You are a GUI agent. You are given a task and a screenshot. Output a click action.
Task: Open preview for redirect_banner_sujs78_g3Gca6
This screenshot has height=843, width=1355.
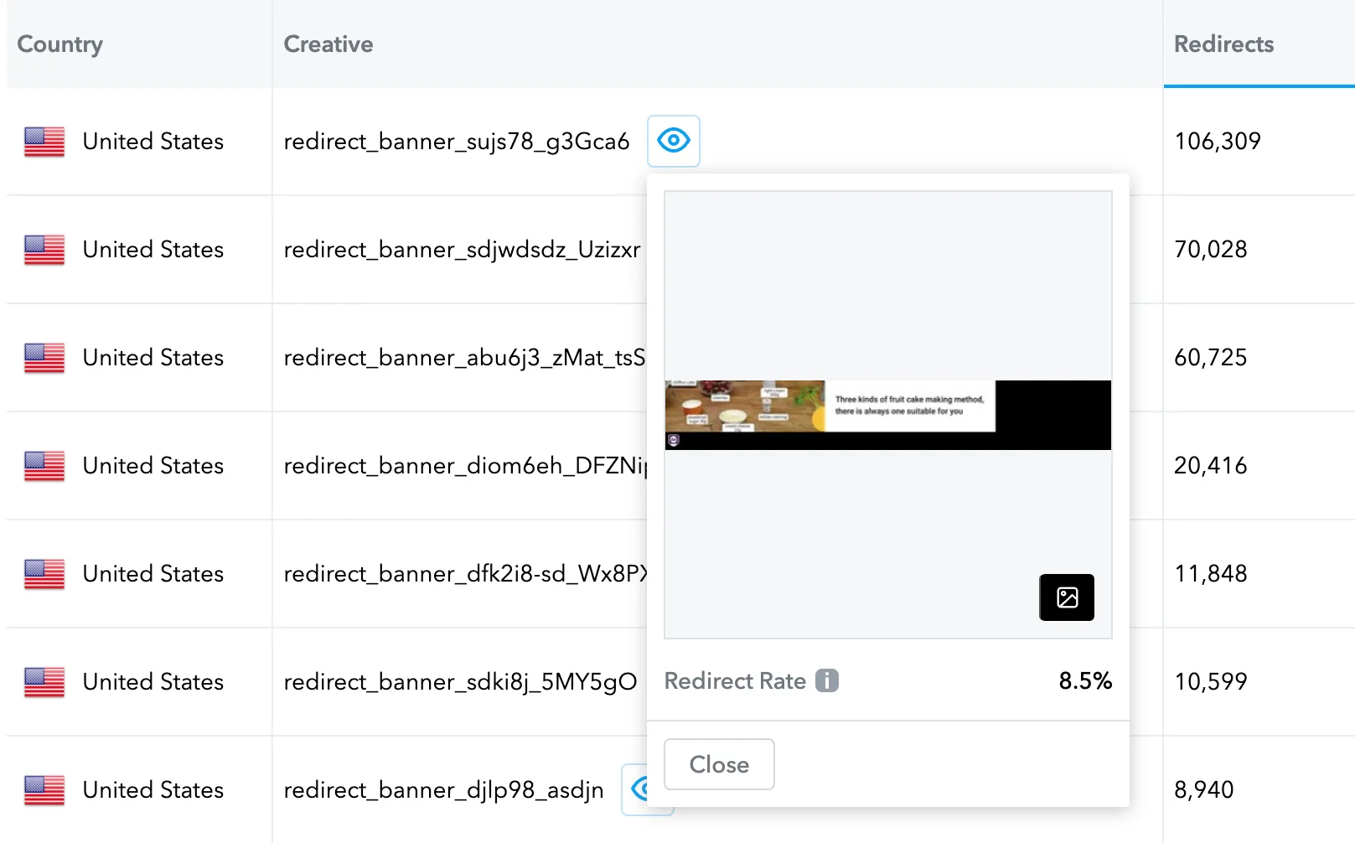pyautogui.click(x=673, y=141)
